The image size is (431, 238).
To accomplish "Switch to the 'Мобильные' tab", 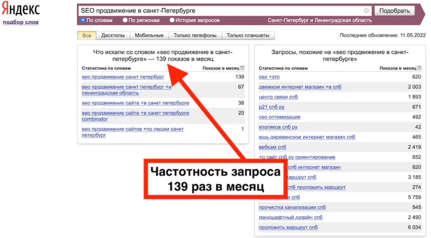I will click(x=149, y=35).
